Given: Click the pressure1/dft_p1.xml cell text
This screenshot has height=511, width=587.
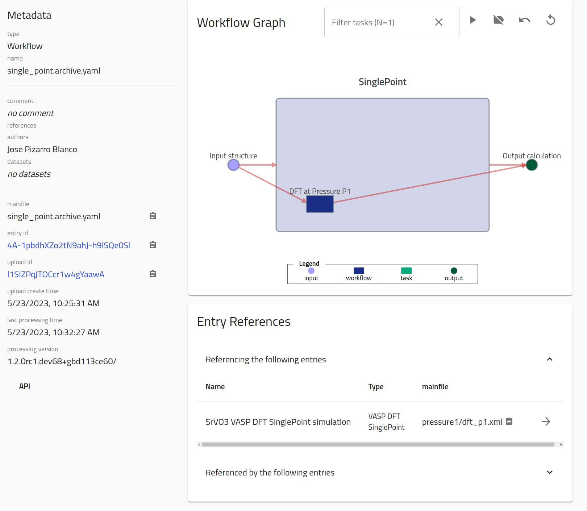Looking at the screenshot, I should click(x=462, y=422).
